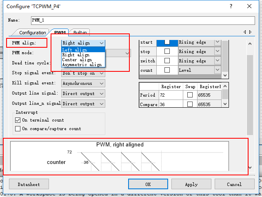Image resolution: width=262 pixels, height=197 pixels.
Task: Open the Built-in tab
Action: click(x=80, y=33)
